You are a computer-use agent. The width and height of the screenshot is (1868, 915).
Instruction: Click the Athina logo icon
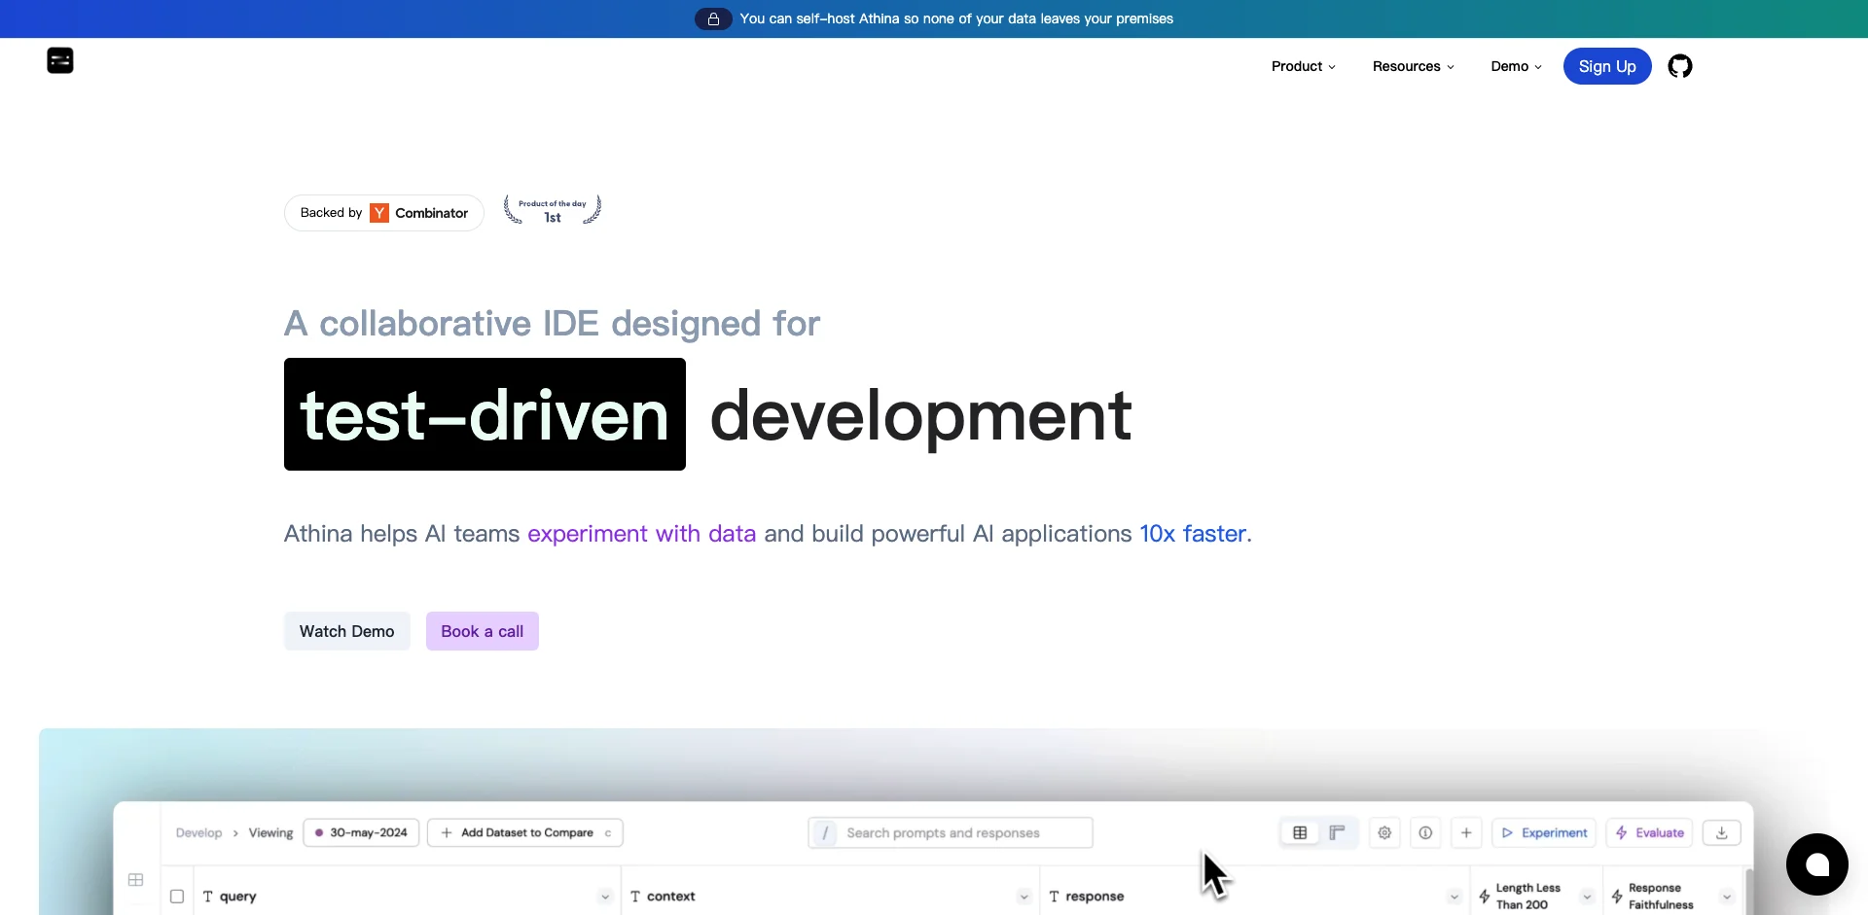click(60, 60)
